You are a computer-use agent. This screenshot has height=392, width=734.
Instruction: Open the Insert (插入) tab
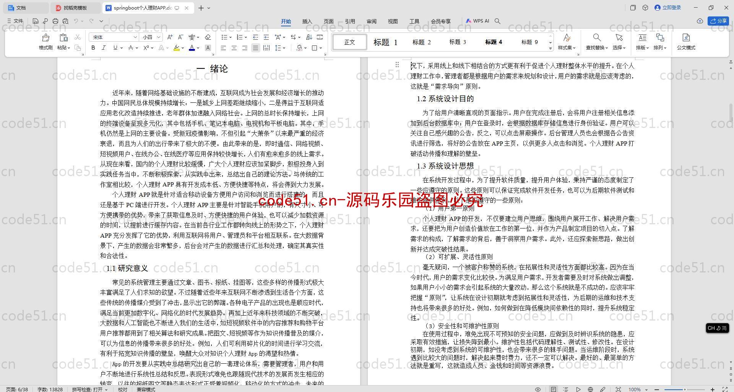point(307,21)
